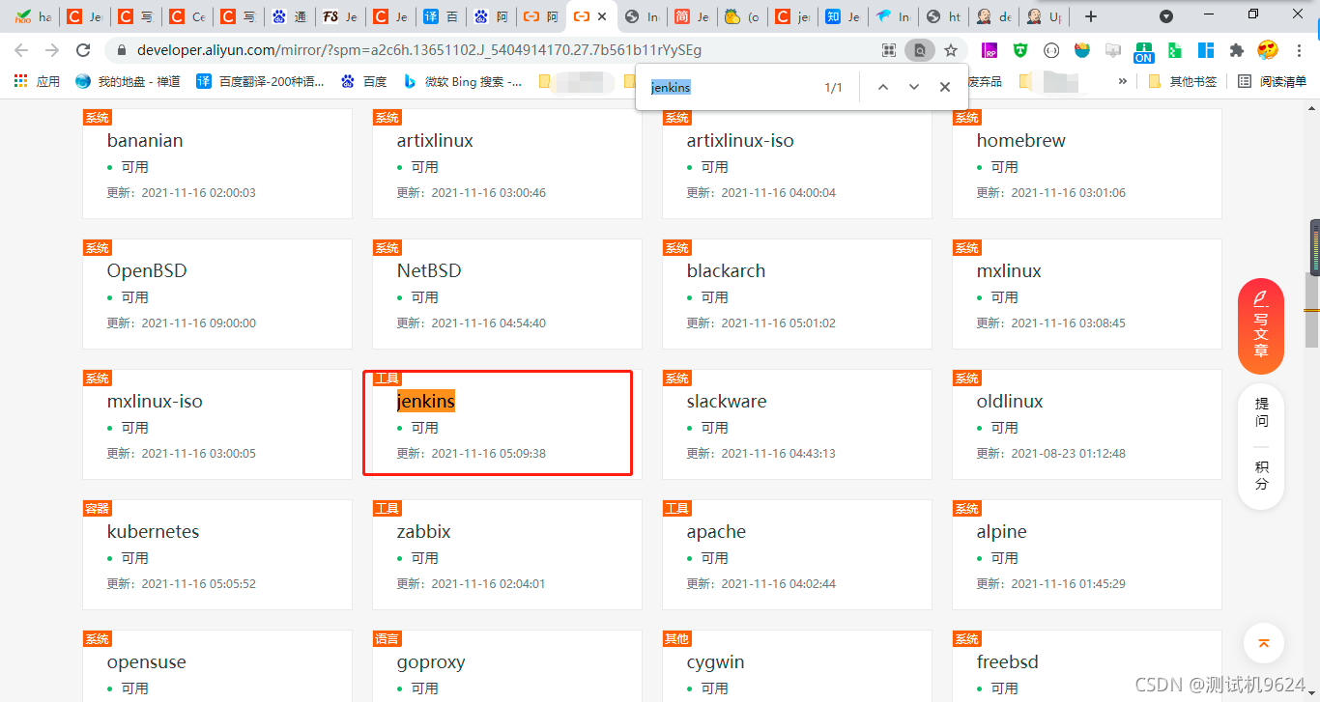Switch to the FS Je tab
Image resolution: width=1320 pixels, height=702 pixels.
pos(339,16)
